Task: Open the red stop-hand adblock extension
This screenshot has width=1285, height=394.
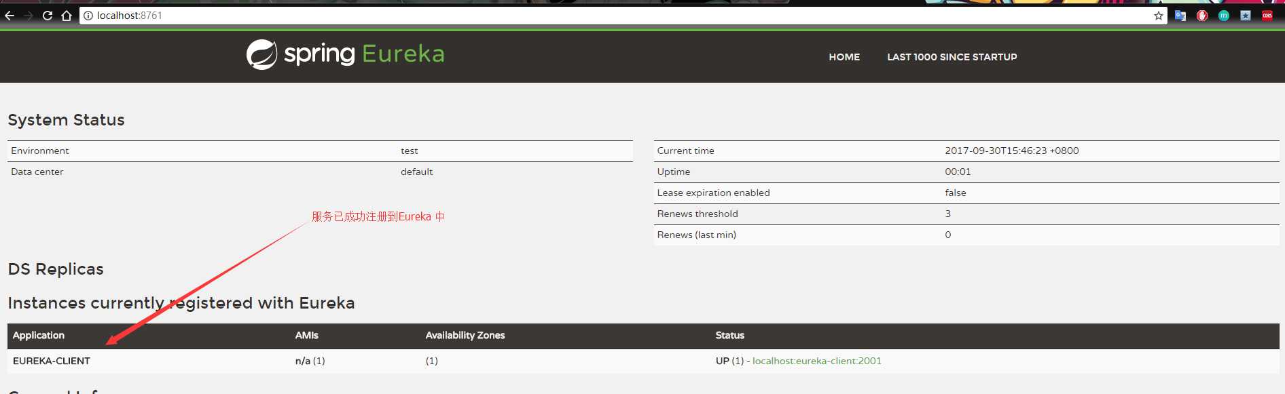Action: point(1202,16)
